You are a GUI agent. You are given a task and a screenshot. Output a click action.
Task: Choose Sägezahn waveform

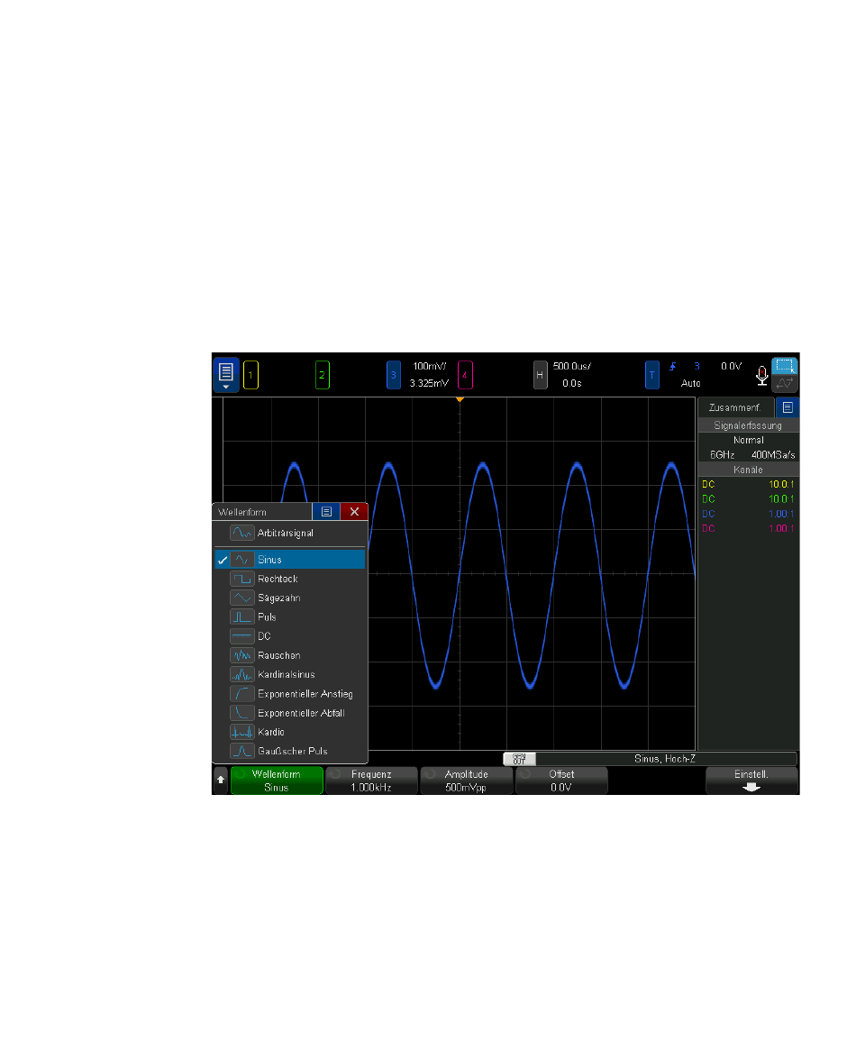pos(290,598)
